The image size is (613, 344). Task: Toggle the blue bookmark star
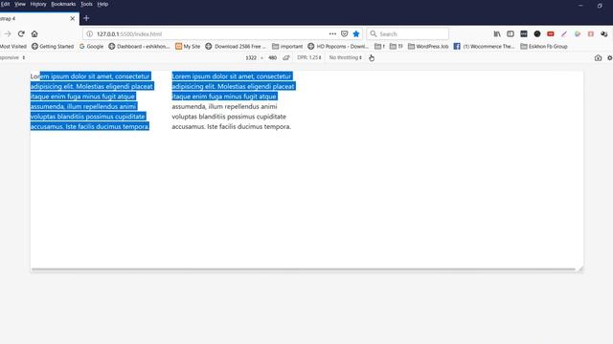coord(356,34)
